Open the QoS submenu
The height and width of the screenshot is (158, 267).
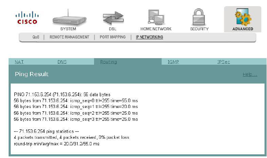36,37
